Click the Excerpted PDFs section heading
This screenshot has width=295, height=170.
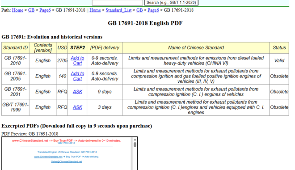tap(76, 126)
